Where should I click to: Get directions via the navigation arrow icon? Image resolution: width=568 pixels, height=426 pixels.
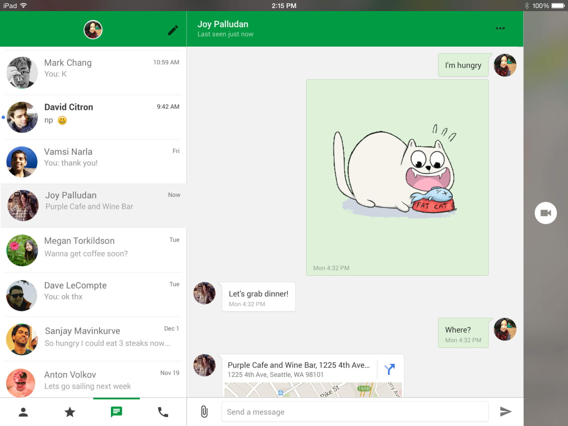click(389, 369)
